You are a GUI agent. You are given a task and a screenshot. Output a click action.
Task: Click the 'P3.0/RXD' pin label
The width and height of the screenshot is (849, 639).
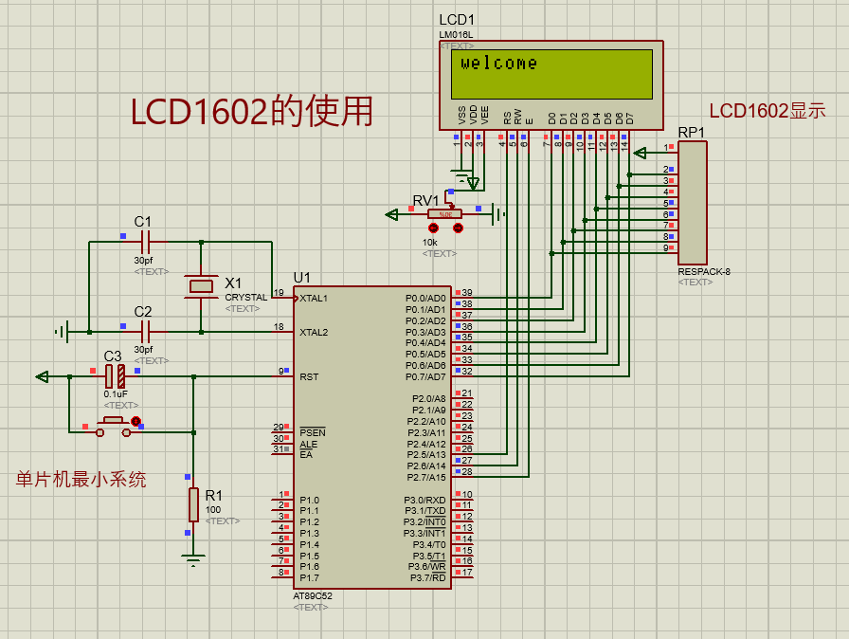tap(424, 500)
